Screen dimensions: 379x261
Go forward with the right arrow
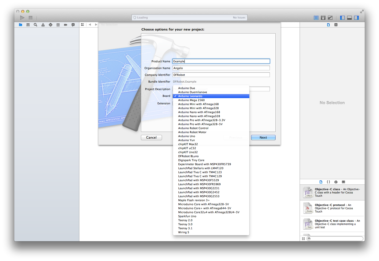point(96,25)
